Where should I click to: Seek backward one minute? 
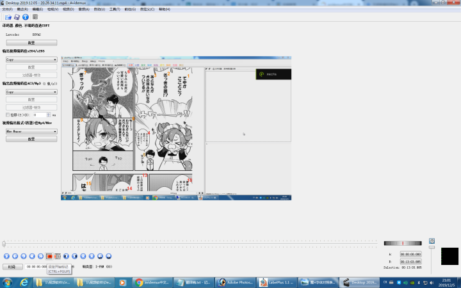coord(101,256)
